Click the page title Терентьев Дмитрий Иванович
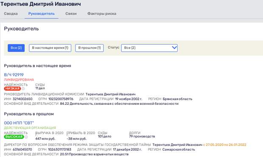The height and width of the screenshot is (157, 263). coord(41,4)
